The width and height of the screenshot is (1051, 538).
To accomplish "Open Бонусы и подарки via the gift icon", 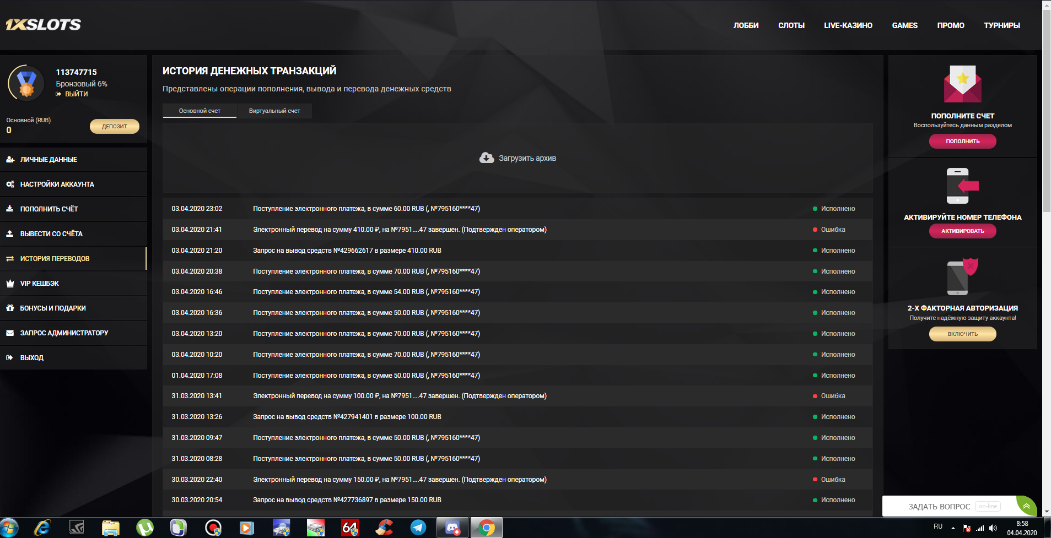I will click(x=9, y=308).
